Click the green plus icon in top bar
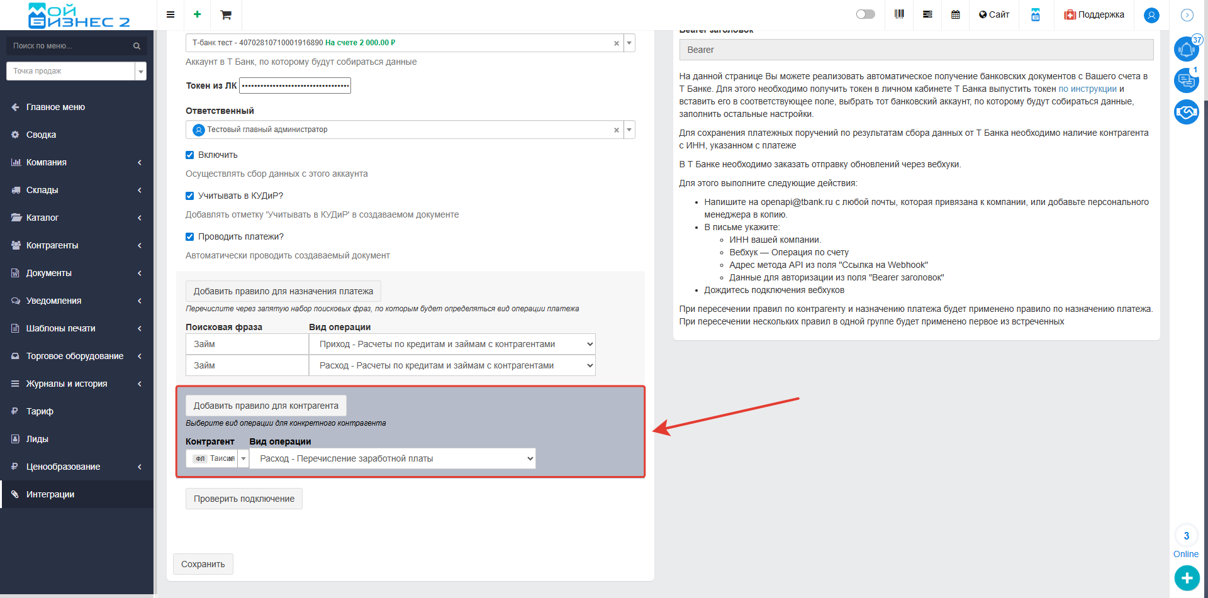This screenshot has height=598, width=1208. click(x=197, y=14)
